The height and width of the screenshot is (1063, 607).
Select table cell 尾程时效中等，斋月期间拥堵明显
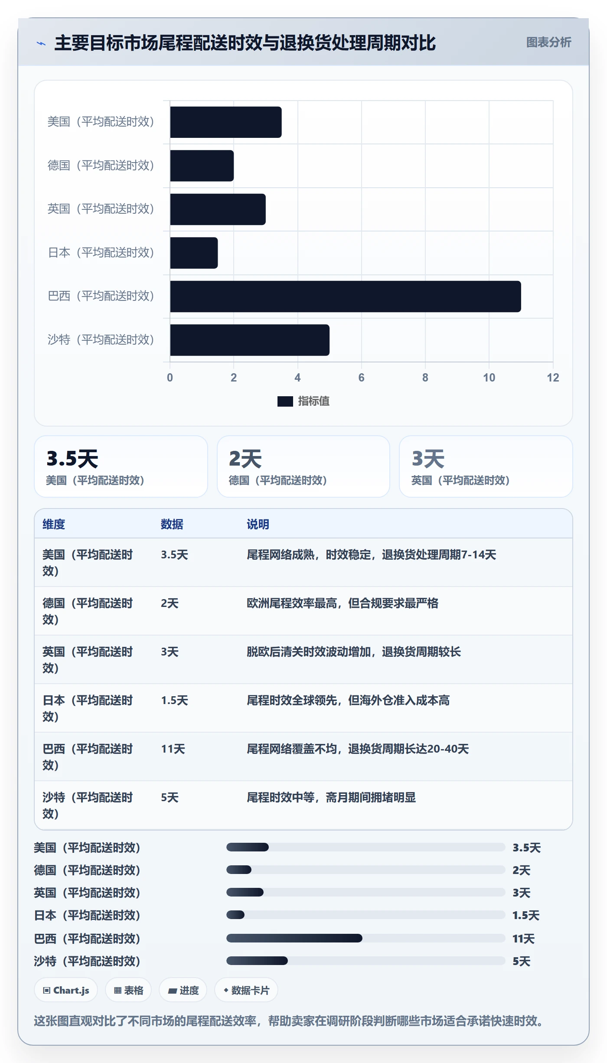tap(331, 797)
